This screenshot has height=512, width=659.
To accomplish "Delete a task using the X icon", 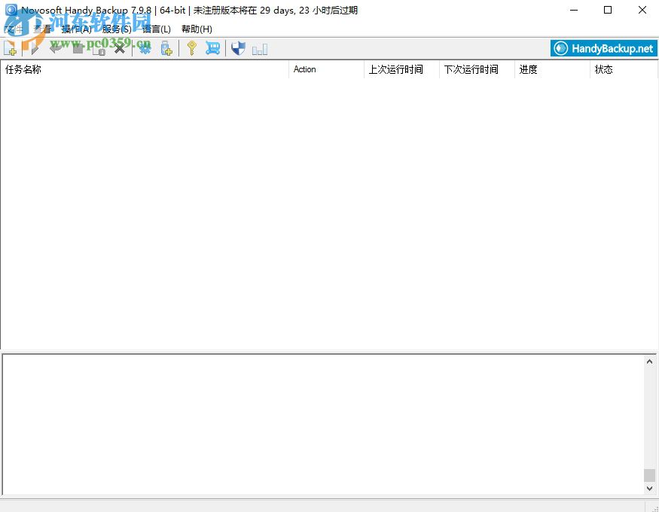I will coord(119,47).
